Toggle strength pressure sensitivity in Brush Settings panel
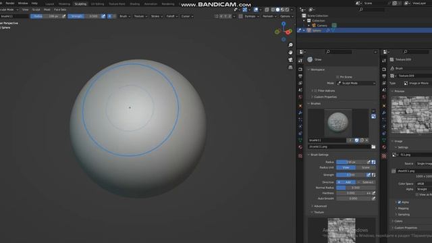 point(369,175)
